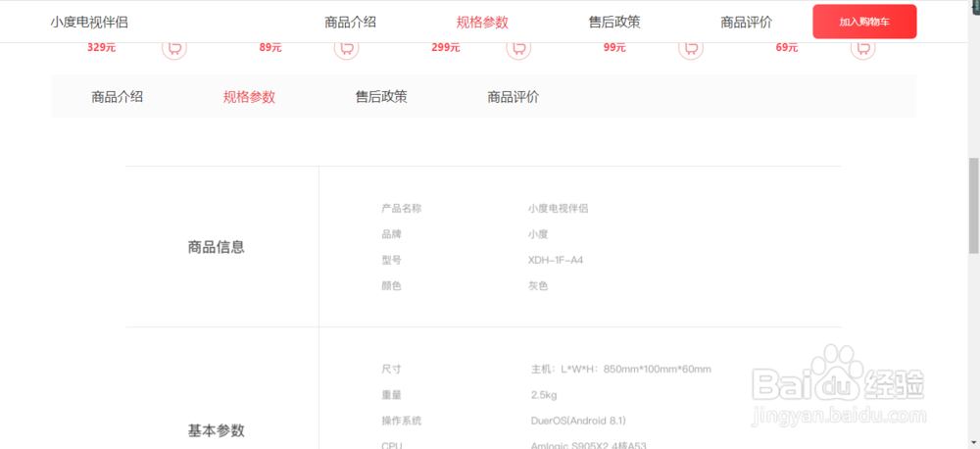Click the 69元 price
This screenshot has width=980, height=449.
[787, 47]
